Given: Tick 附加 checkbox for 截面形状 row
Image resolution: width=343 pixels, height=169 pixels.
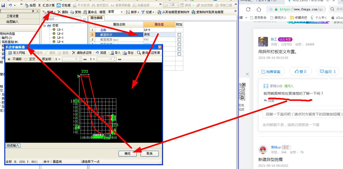Looking at the screenshot, I should [x=179, y=35].
